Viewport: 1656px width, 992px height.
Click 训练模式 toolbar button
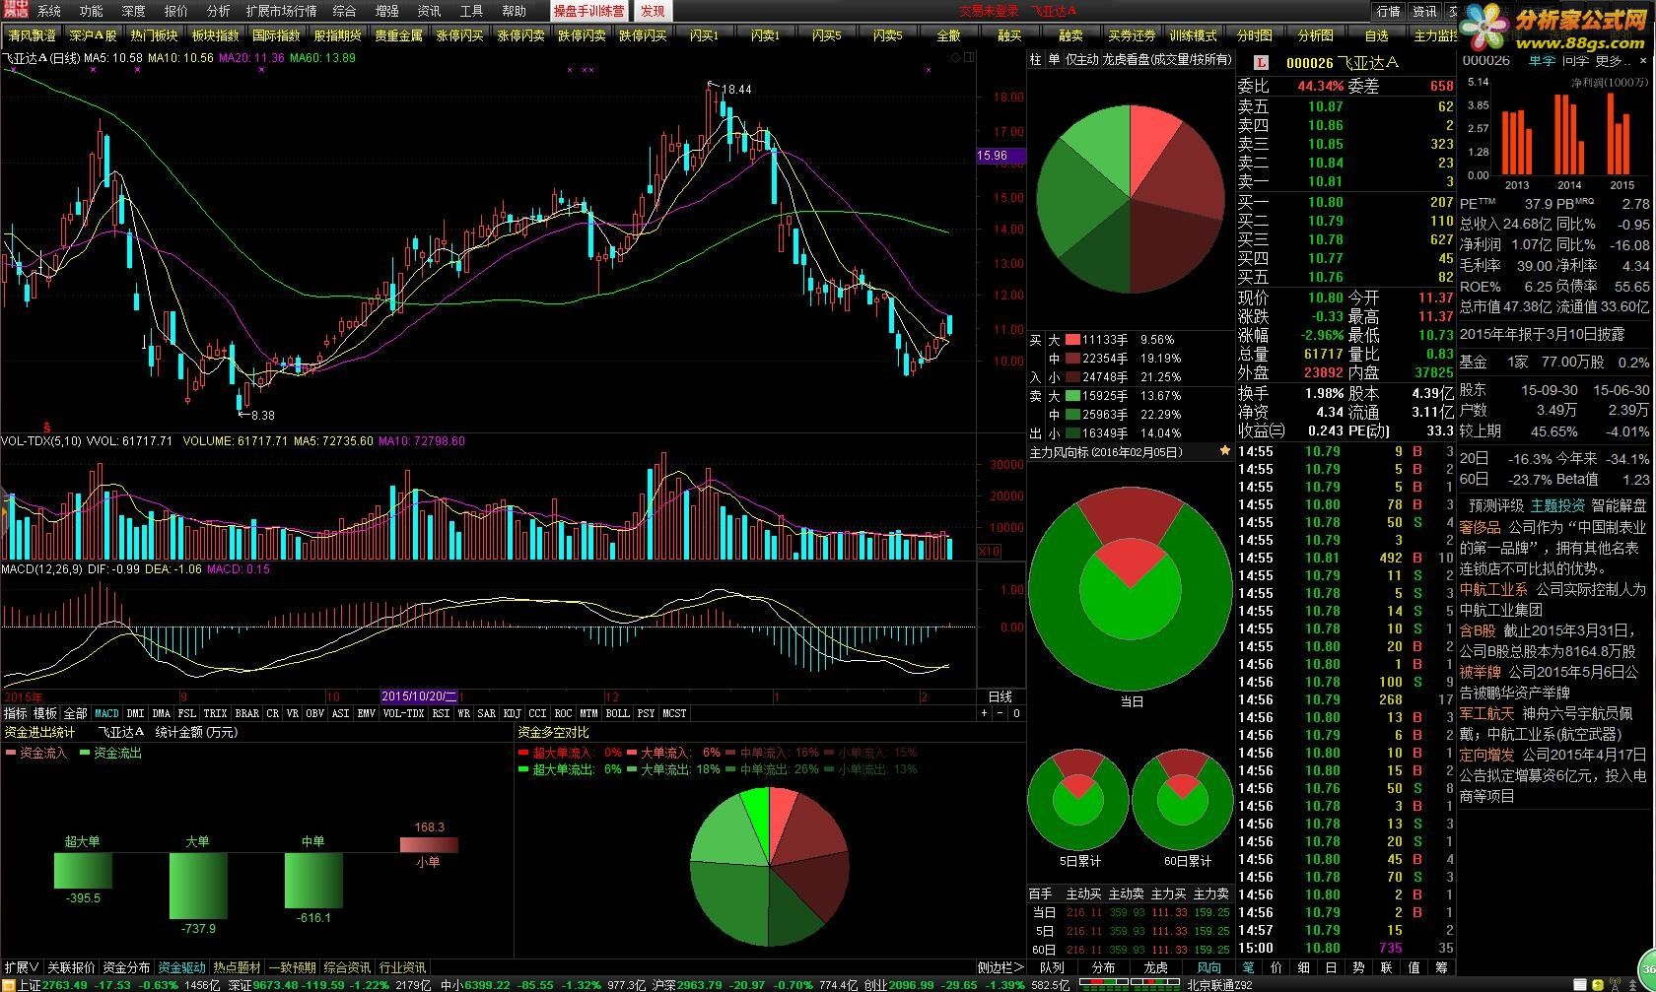[x=1193, y=35]
